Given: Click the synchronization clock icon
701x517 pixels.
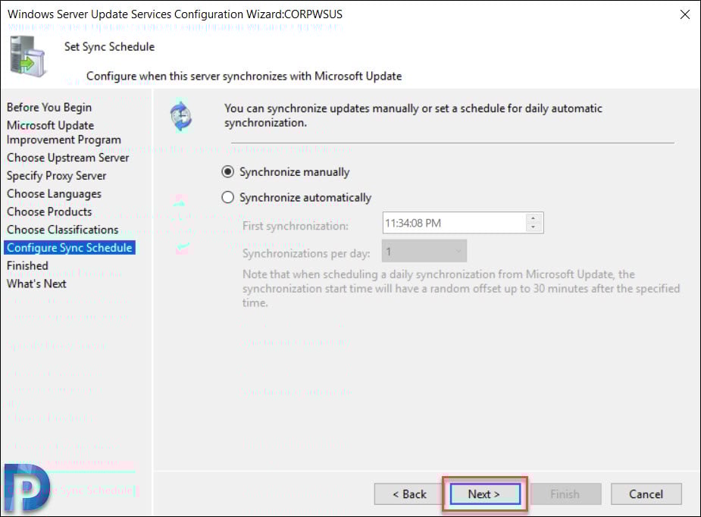Looking at the screenshot, I should click(x=180, y=116).
